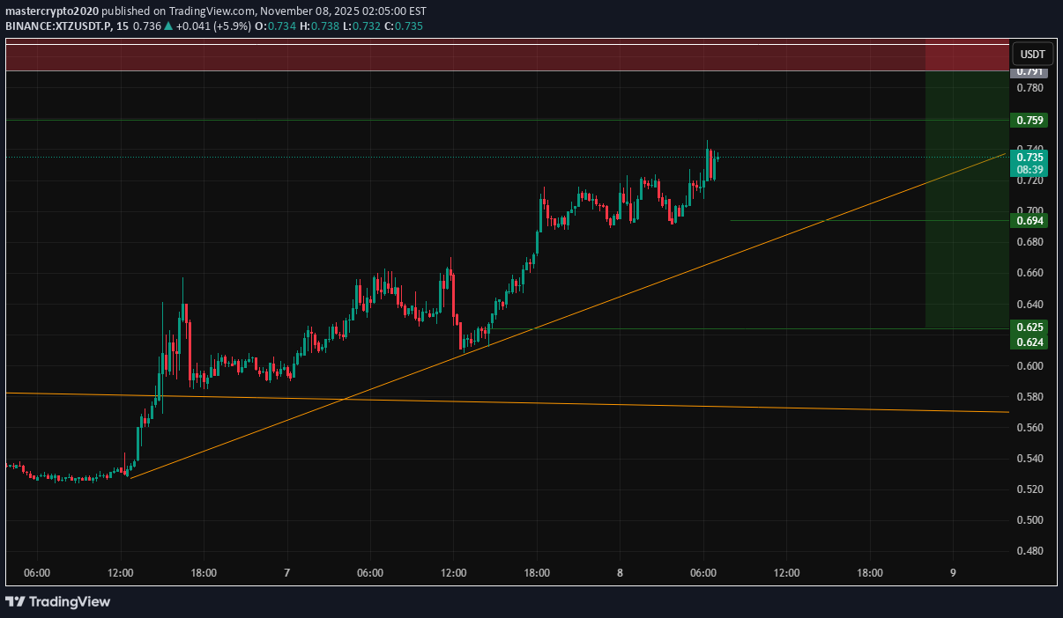The height and width of the screenshot is (618, 1063).
Task: Select the dark green target zone rectangle
Action: [x=966, y=264]
